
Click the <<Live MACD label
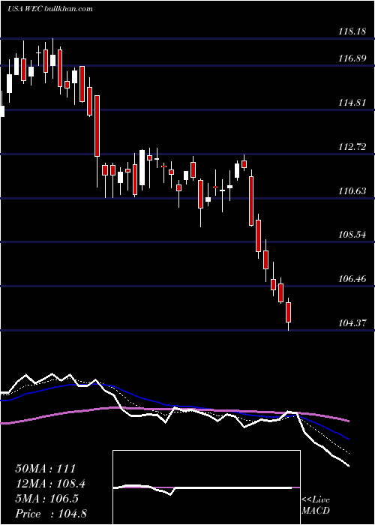point(316,505)
